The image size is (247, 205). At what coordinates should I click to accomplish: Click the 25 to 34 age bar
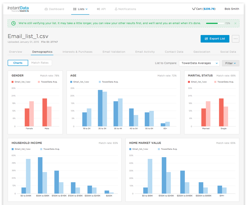click(100, 108)
